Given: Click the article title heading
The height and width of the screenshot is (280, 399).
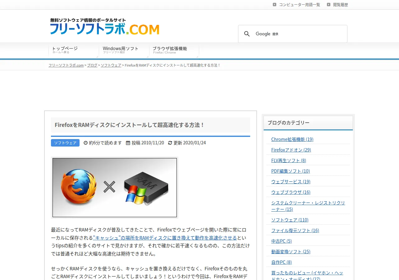Looking at the screenshot, I should (129, 125).
